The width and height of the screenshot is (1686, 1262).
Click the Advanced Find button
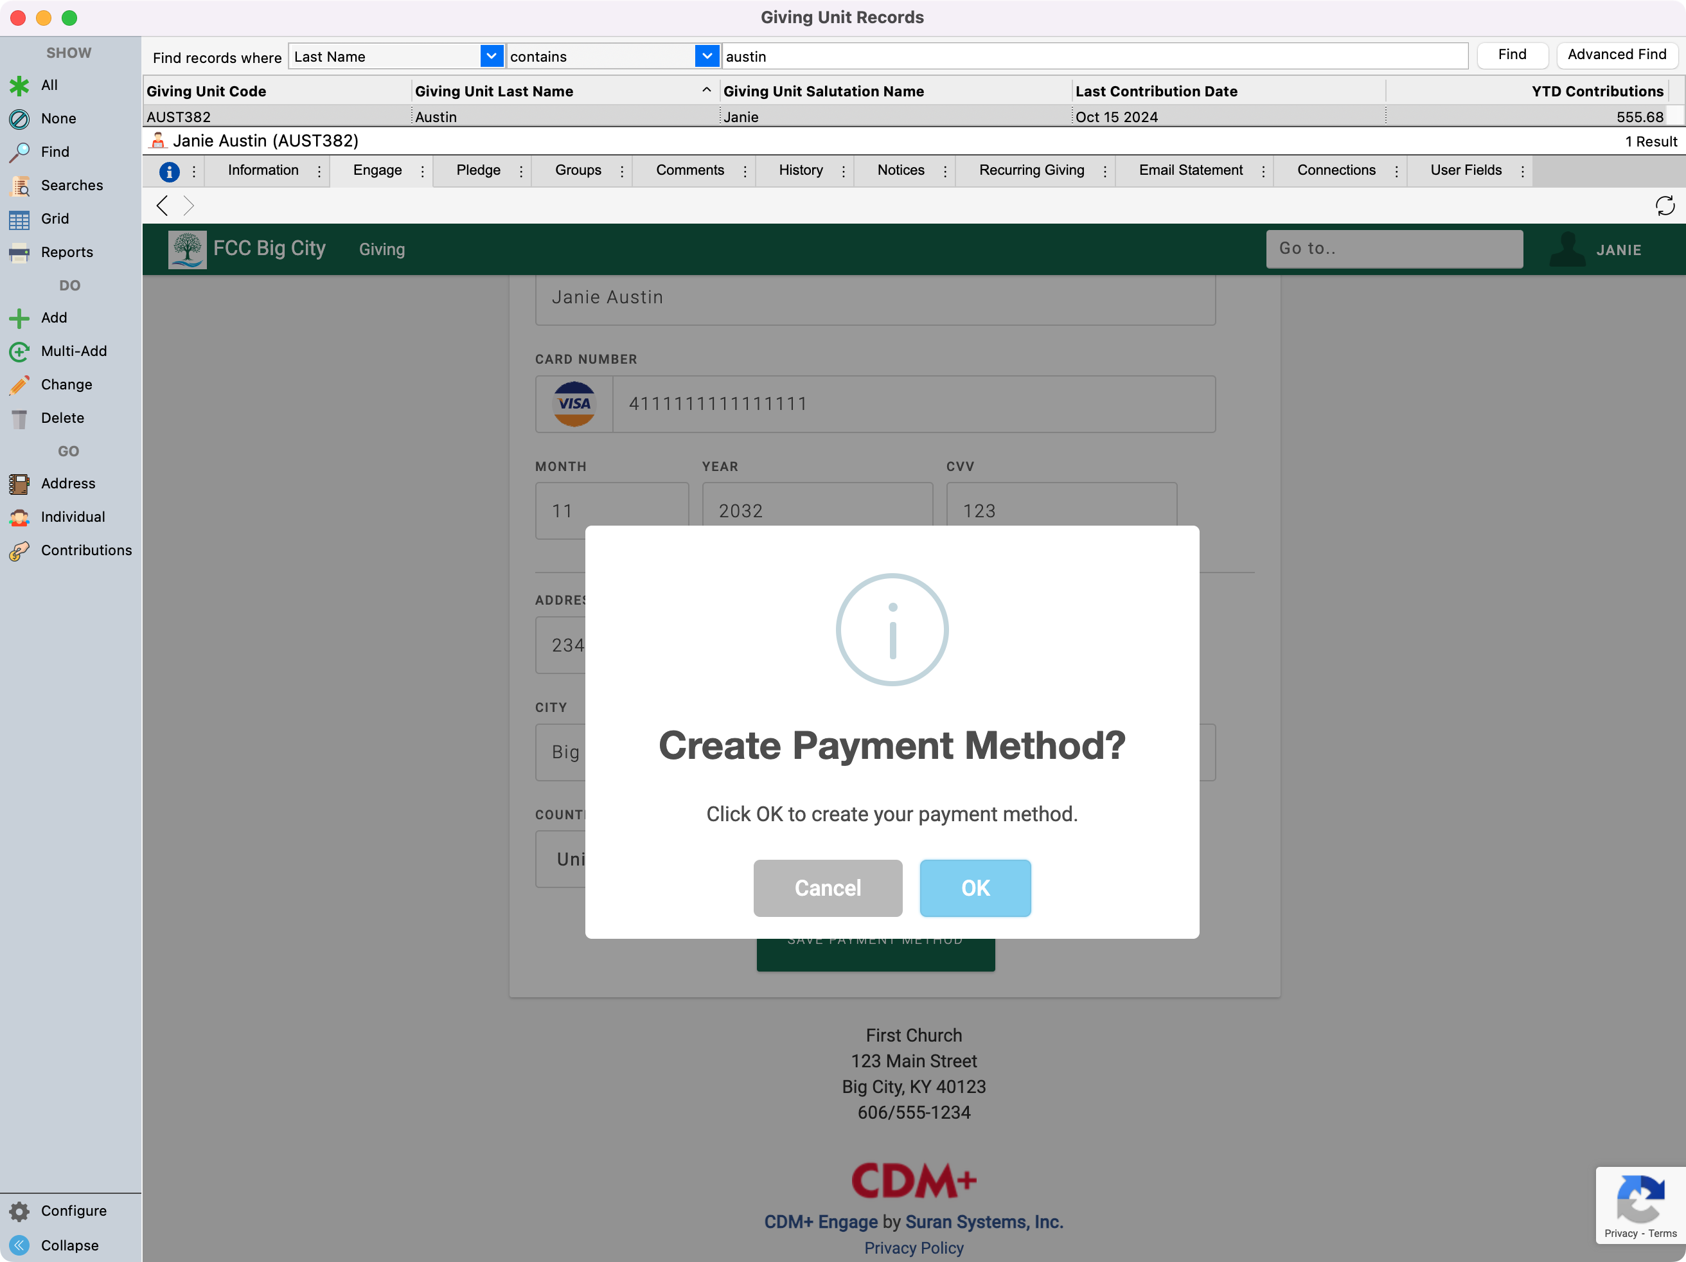coord(1616,55)
